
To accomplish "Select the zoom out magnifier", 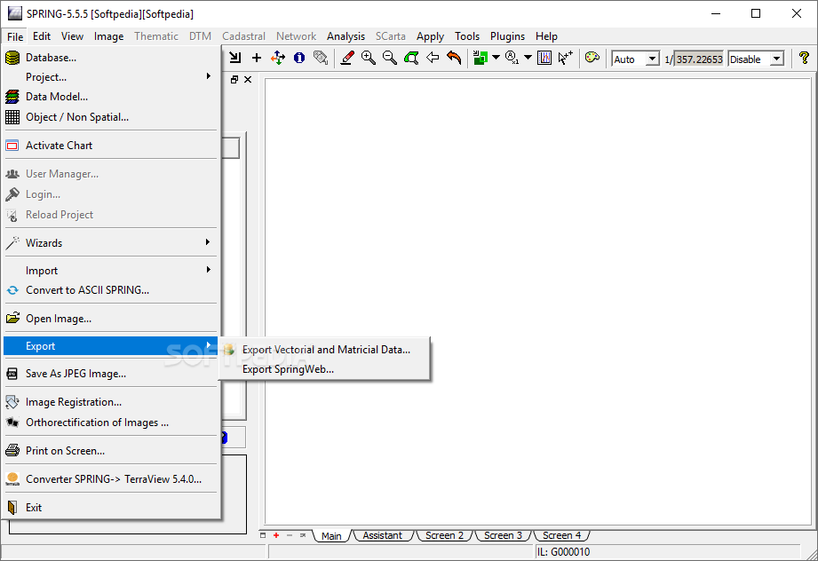I will [x=390, y=58].
